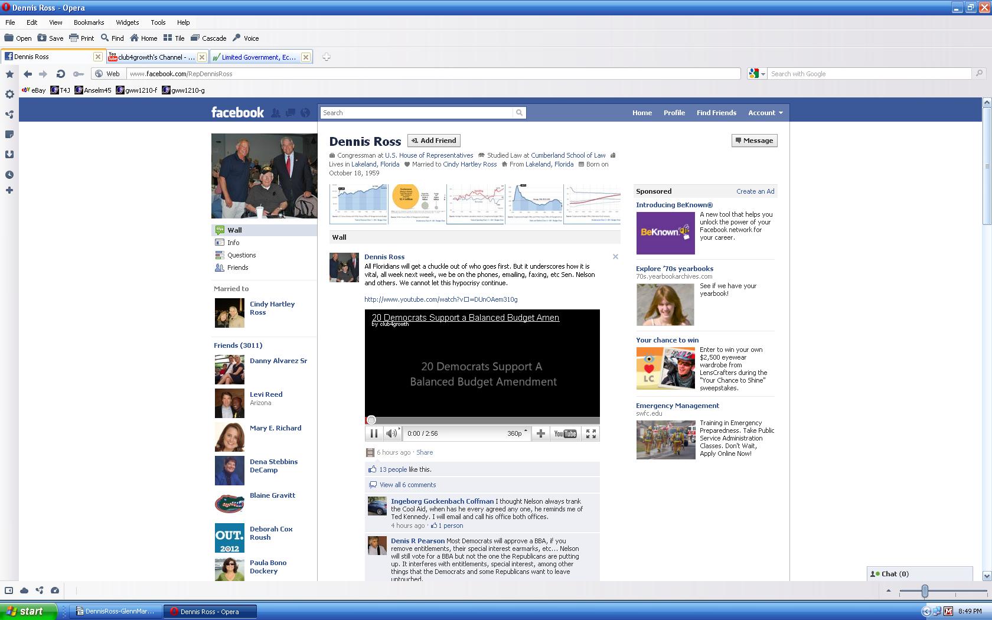Click the Add Friend button
Screen dimensions: 992x620
click(x=434, y=141)
